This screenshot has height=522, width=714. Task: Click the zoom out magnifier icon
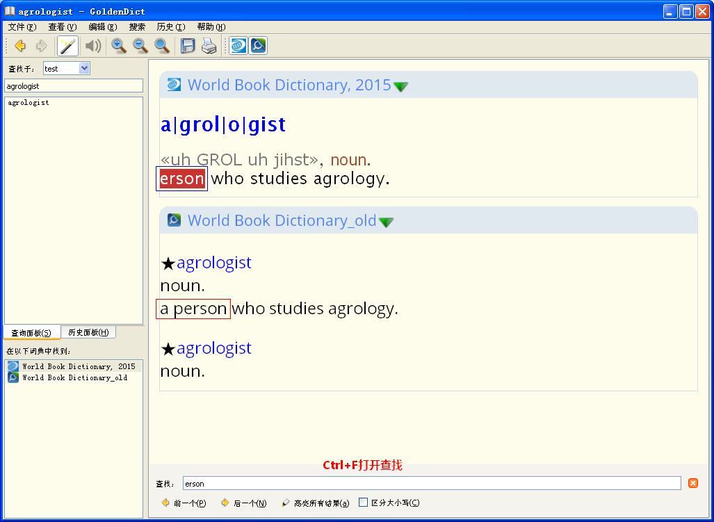coord(140,45)
